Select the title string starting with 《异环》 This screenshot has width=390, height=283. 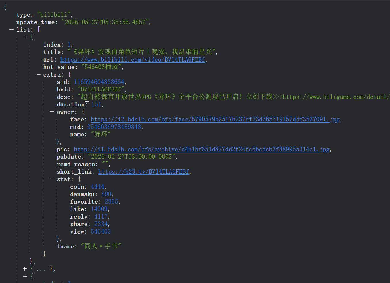click(x=142, y=52)
